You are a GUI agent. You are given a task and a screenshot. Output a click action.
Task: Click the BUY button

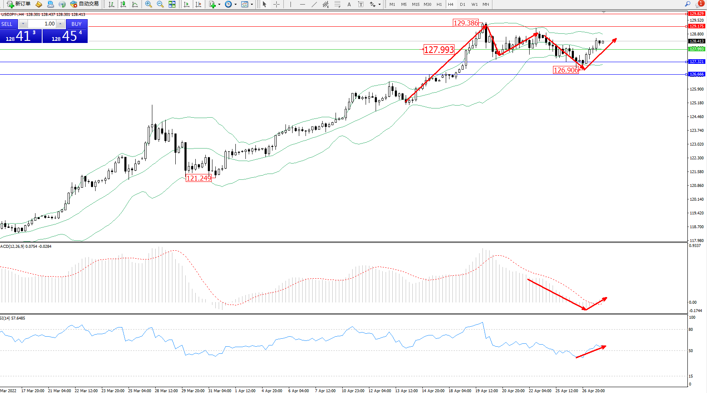point(76,24)
